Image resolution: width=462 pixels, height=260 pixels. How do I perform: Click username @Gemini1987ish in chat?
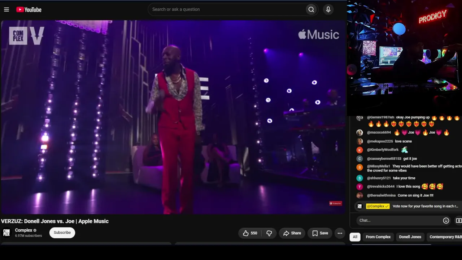(380, 117)
